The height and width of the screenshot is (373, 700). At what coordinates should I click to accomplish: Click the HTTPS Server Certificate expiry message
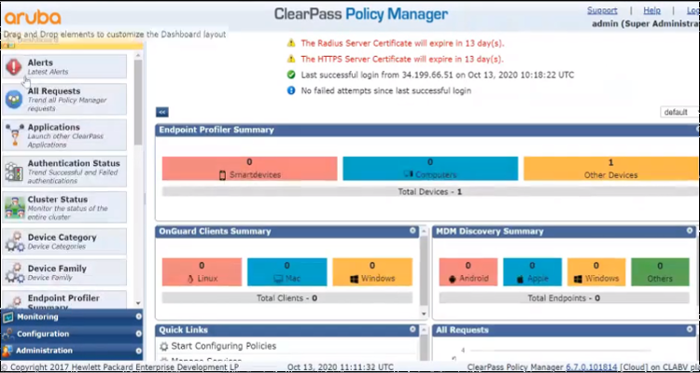(x=402, y=59)
